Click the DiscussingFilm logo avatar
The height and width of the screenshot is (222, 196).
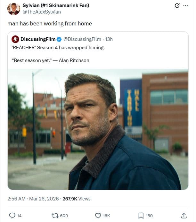click(x=15, y=39)
